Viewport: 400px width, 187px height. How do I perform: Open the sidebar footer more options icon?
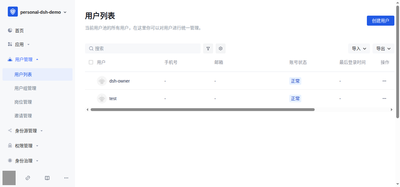[x=66, y=178]
